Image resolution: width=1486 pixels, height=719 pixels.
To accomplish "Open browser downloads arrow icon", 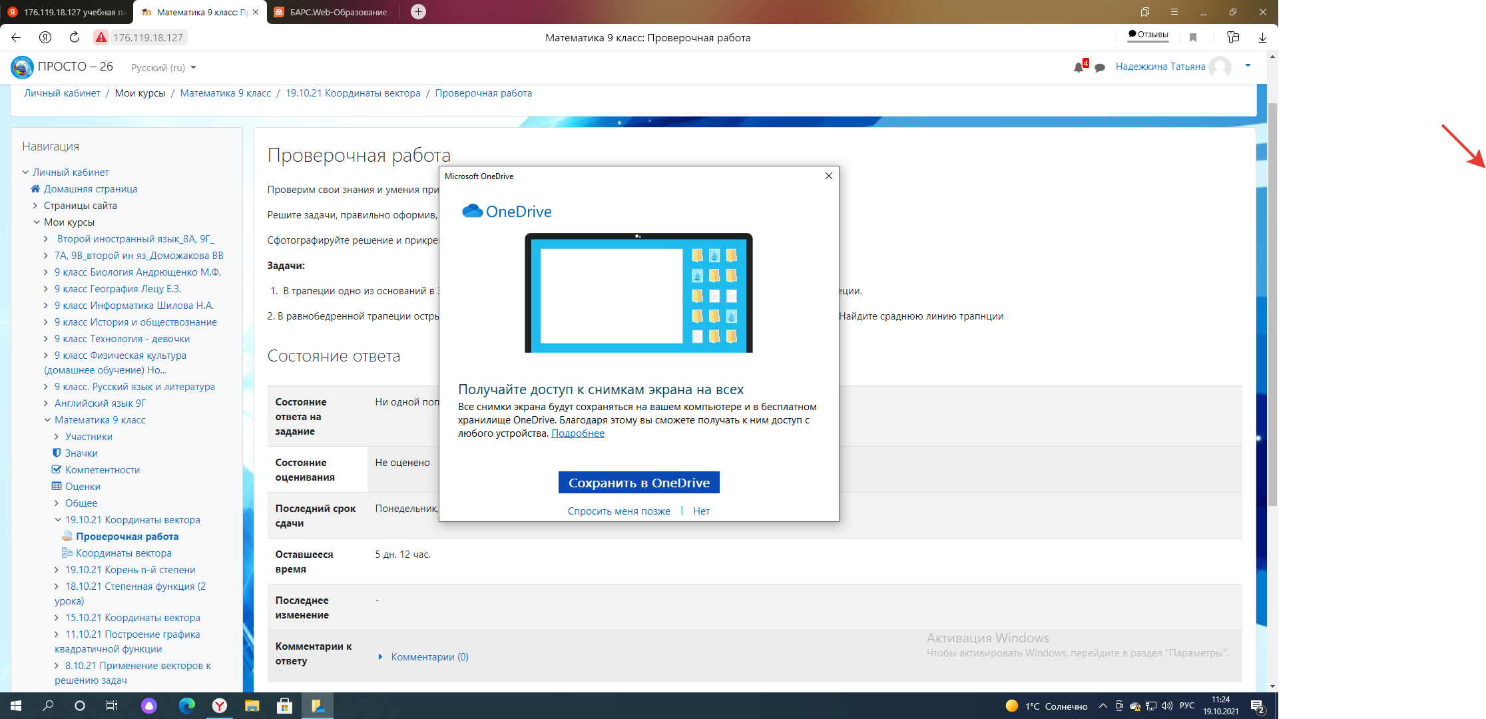I will pyautogui.click(x=1262, y=37).
